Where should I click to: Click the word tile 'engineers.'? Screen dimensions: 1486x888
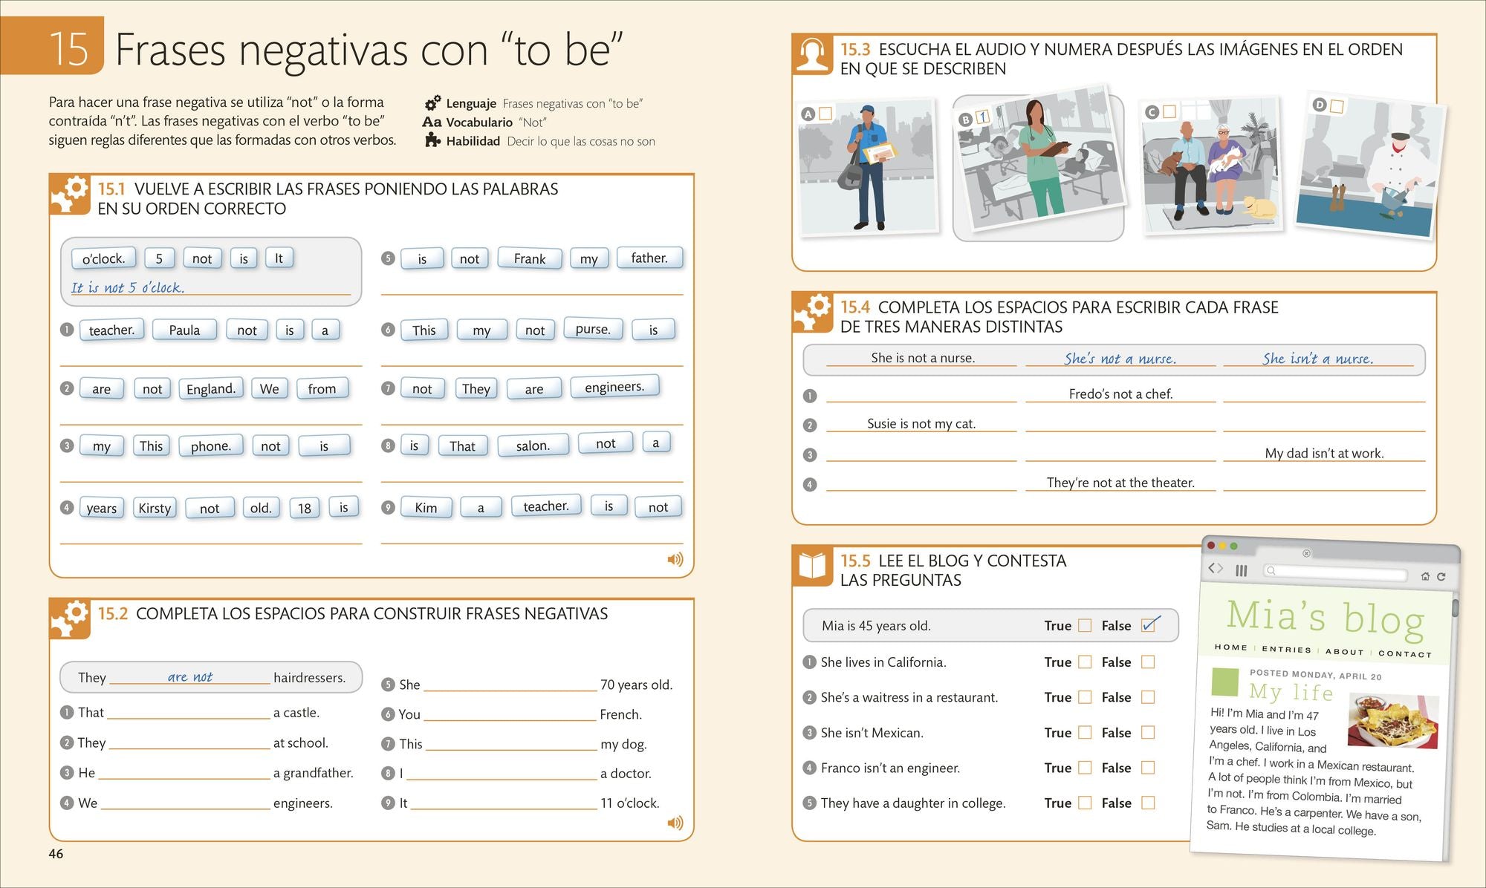click(614, 387)
